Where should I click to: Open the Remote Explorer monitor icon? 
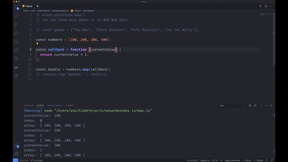pyautogui.click(x=17, y=41)
